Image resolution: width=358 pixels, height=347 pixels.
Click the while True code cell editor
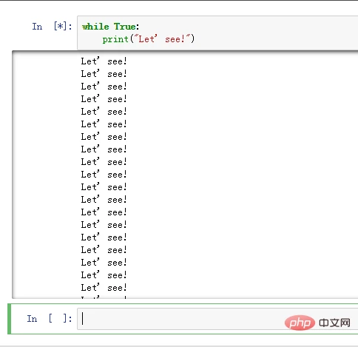pos(217,33)
